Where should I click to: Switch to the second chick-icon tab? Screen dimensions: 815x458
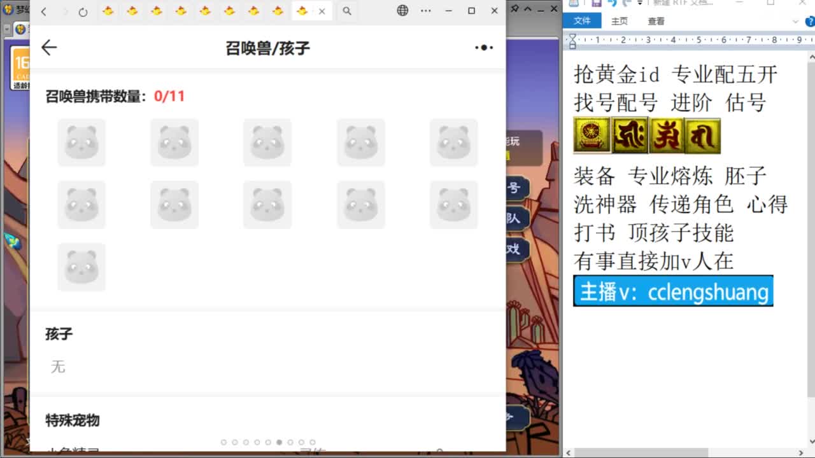click(x=132, y=11)
